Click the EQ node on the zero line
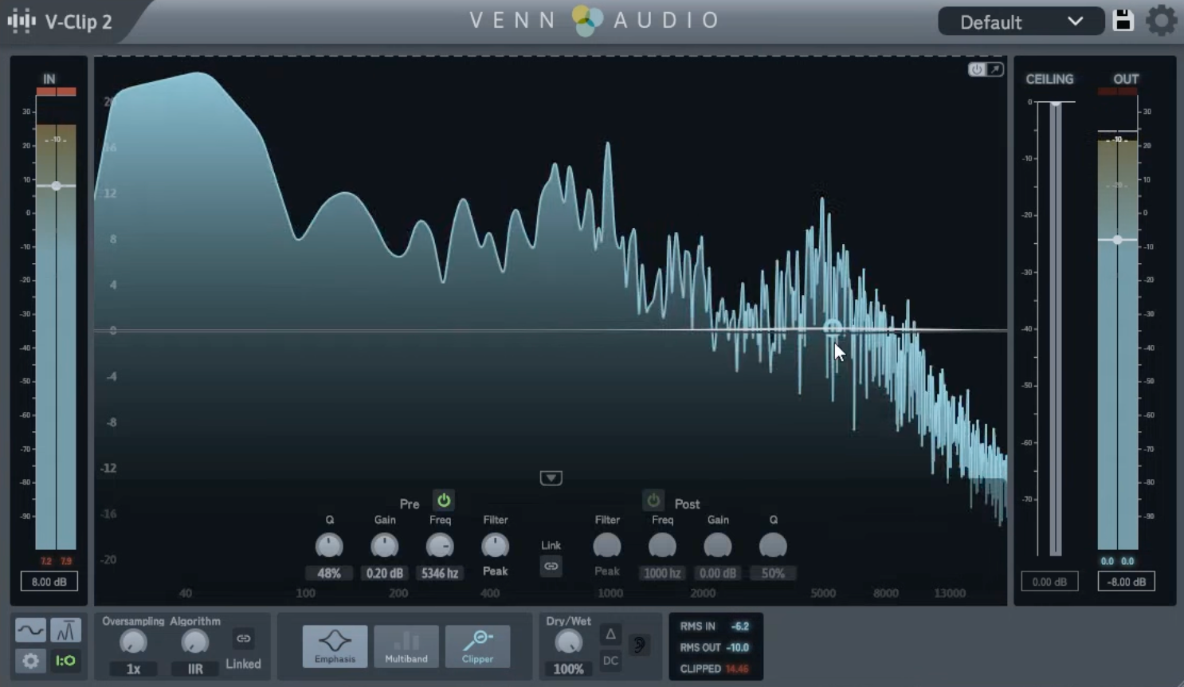 tap(833, 328)
